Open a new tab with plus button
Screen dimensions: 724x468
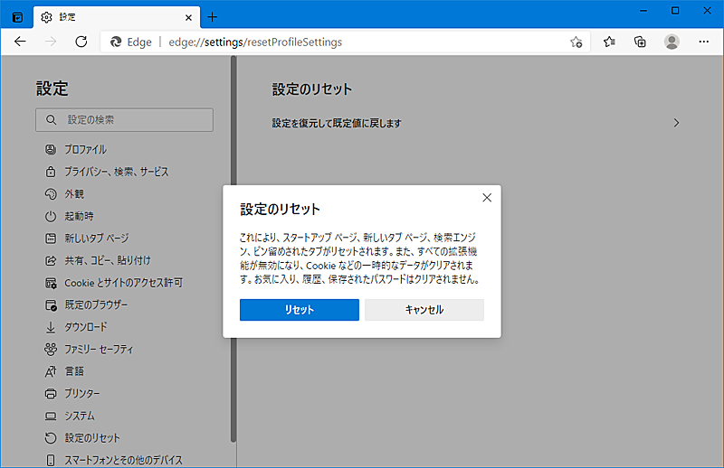[212, 17]
